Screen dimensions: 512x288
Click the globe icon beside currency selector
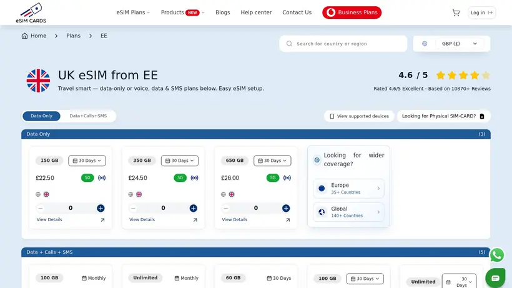pyautogui.click(x=425, y=44)
